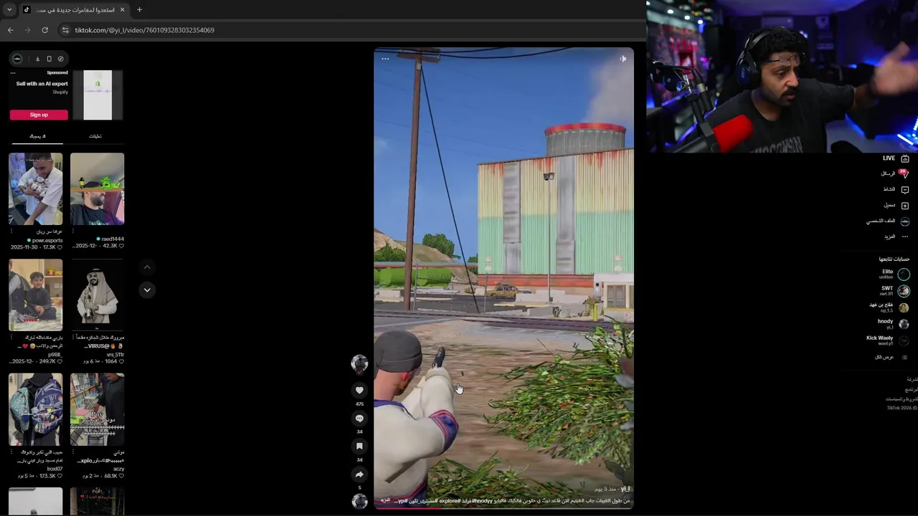Viewport: 918px width, 516px height.
Task: Click the phone icon in top pill
Action: pos(49,59)
